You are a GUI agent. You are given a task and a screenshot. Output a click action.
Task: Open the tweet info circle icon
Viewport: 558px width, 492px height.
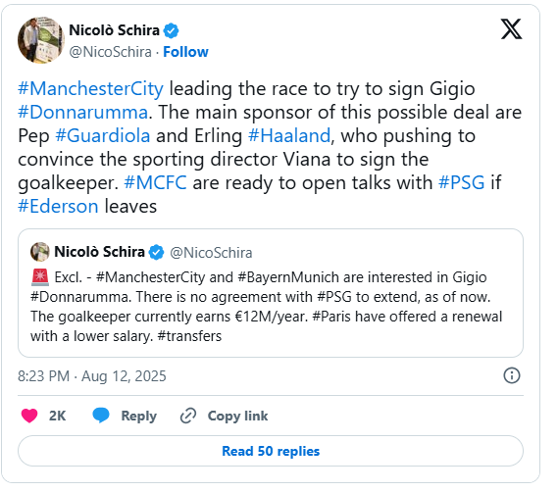pyautogui.click(x=512, y=375)
